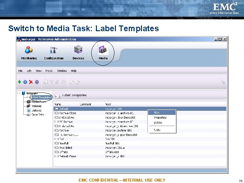Click the green plus New toolbar icon
244x183 pixels.
pyautogui.click(x=19, y=82)
